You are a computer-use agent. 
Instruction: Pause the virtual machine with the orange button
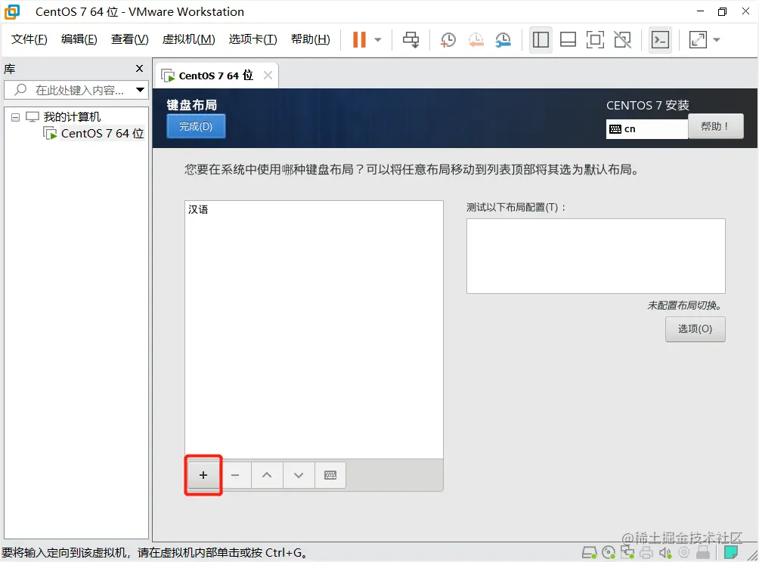click(359, 40)
